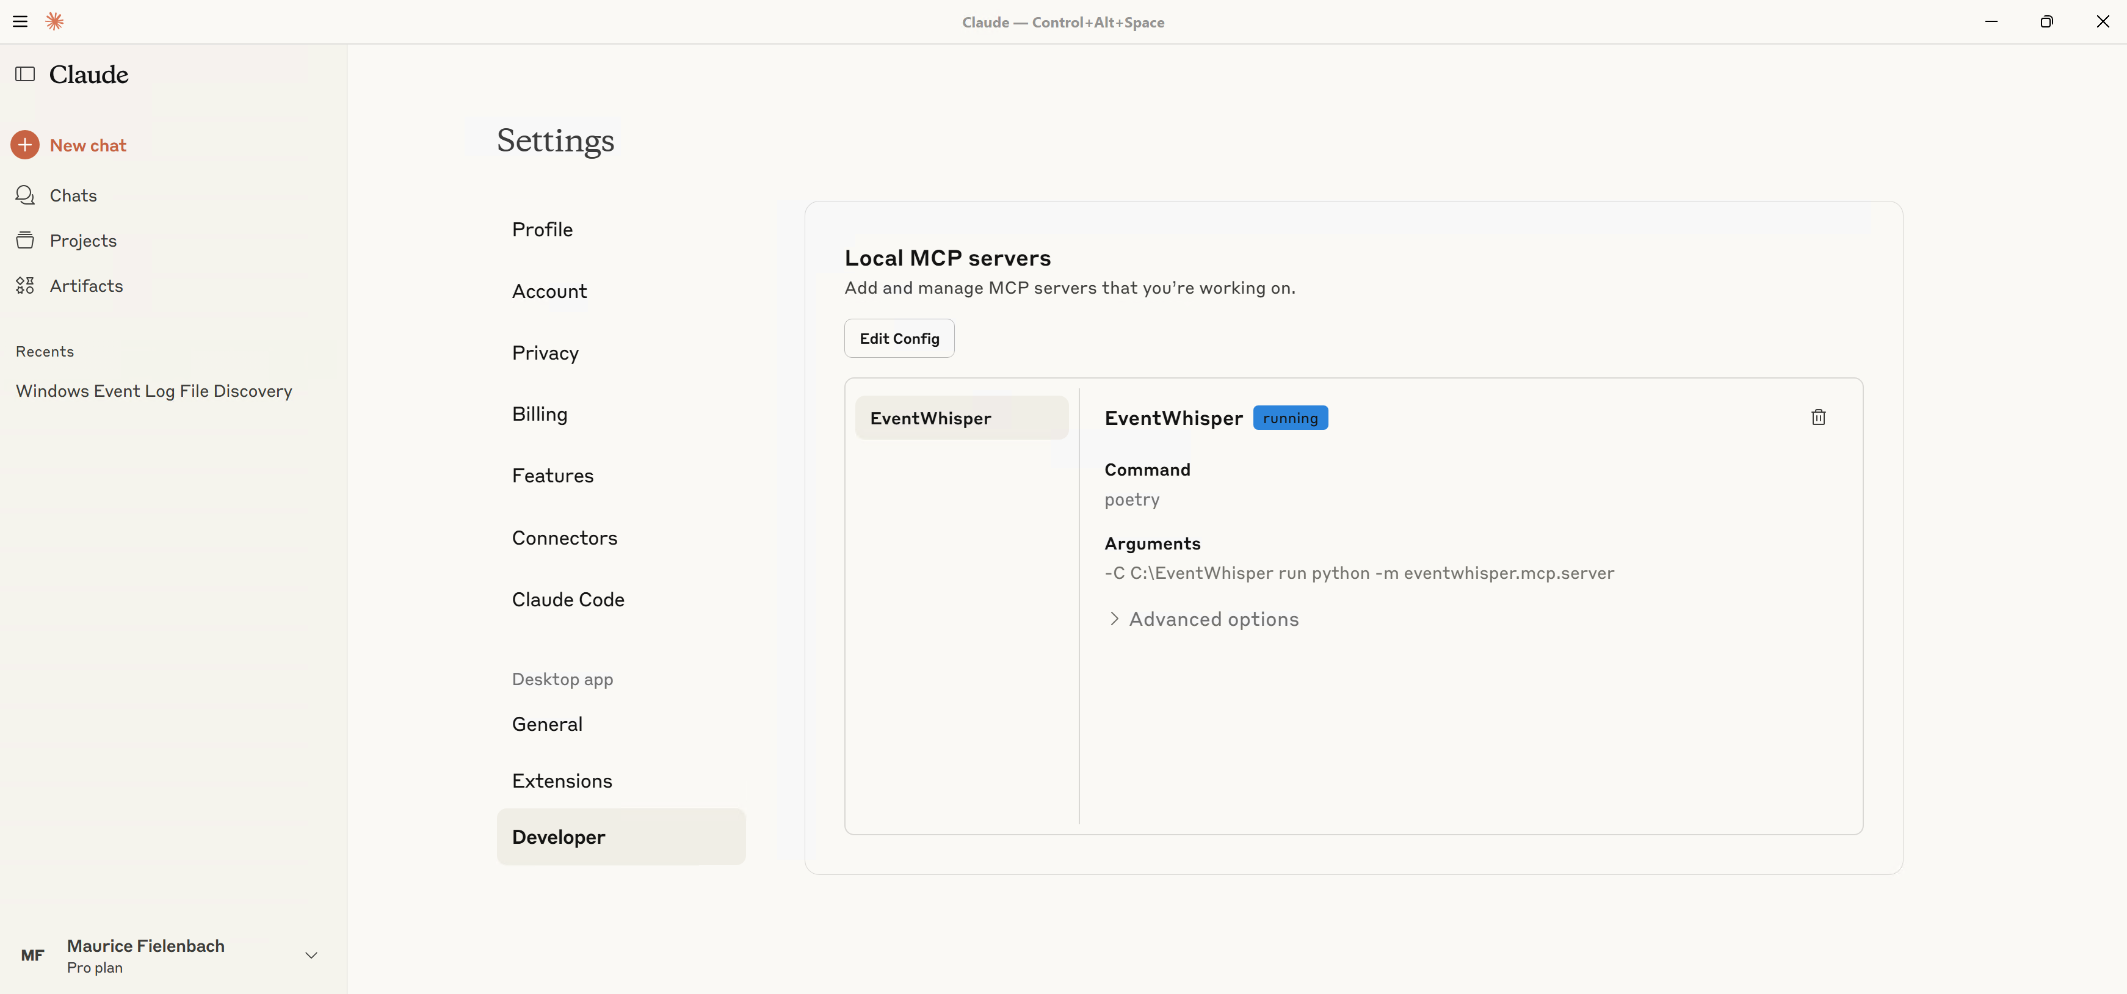
Task: Open Chats from the sidebar
Action: pyautogui.click(x=73, y=195)
